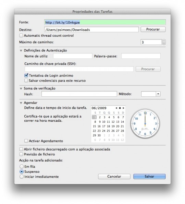185x204 pixels.
Task: Select day 1 in June calendar
Action: pyautogui.click(x=95, y=117)
